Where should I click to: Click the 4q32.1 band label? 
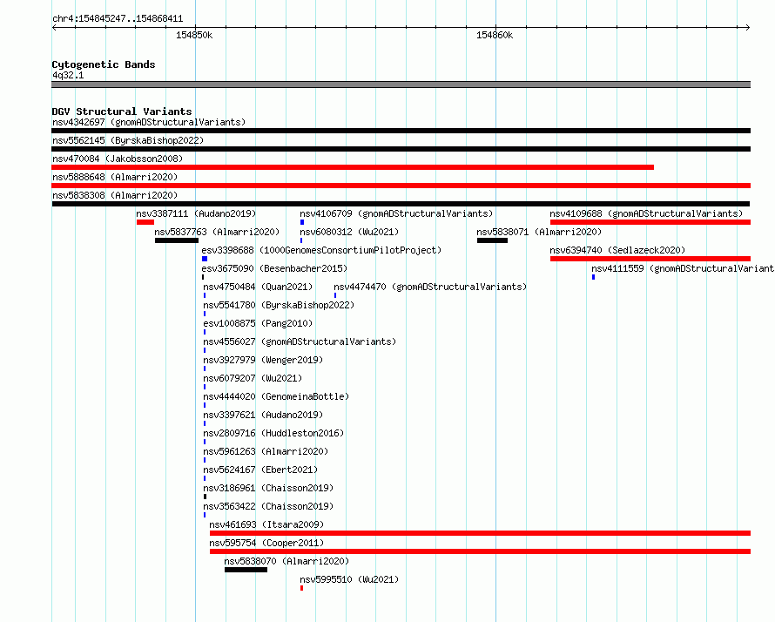(68, 75)
